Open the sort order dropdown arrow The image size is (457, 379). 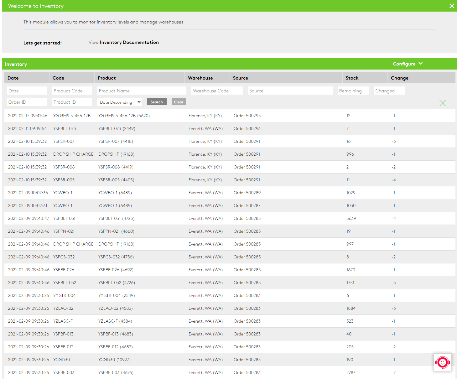139,102
